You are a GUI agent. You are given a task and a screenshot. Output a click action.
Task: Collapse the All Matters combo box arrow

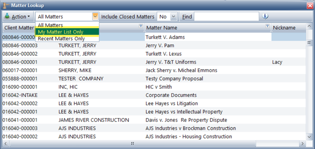point(95,17)
